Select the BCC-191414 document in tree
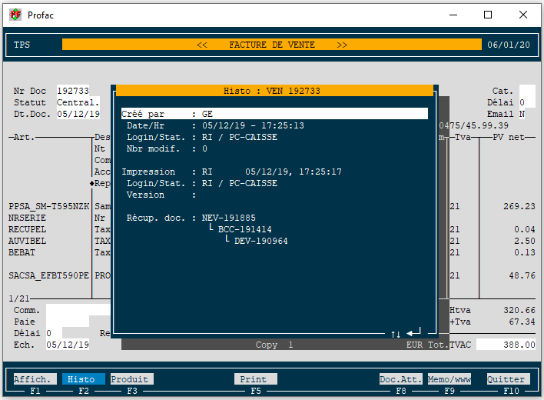This screenshot has width=544, height=400. point(244,230)
